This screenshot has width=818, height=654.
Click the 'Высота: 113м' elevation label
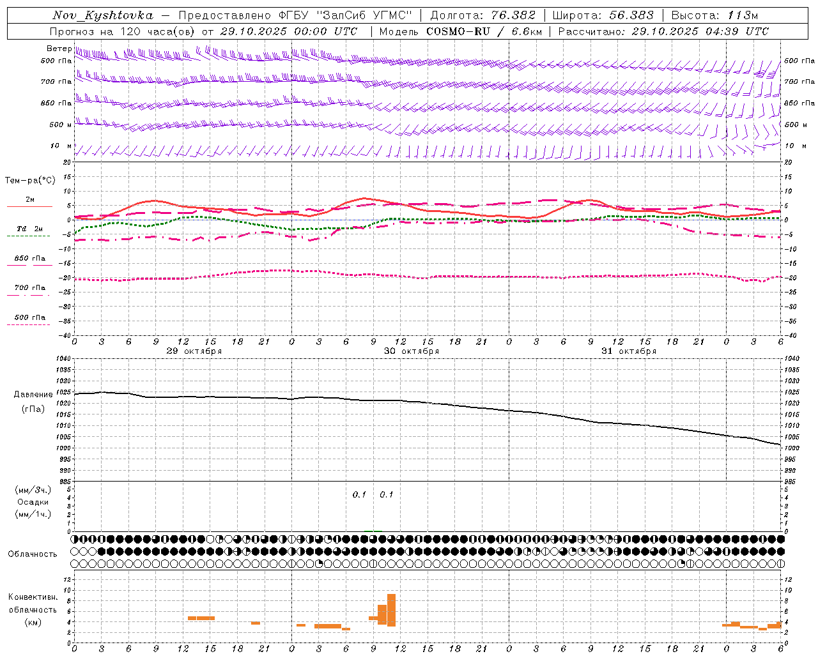(x=714, y=15)
